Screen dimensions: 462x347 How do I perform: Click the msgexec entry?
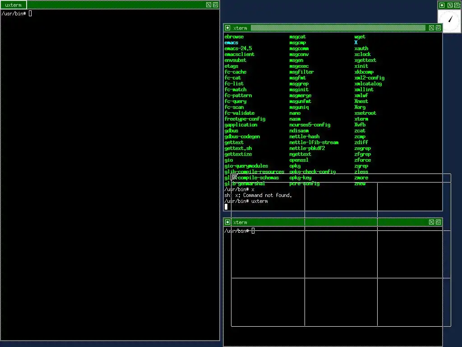click(299, 66)
